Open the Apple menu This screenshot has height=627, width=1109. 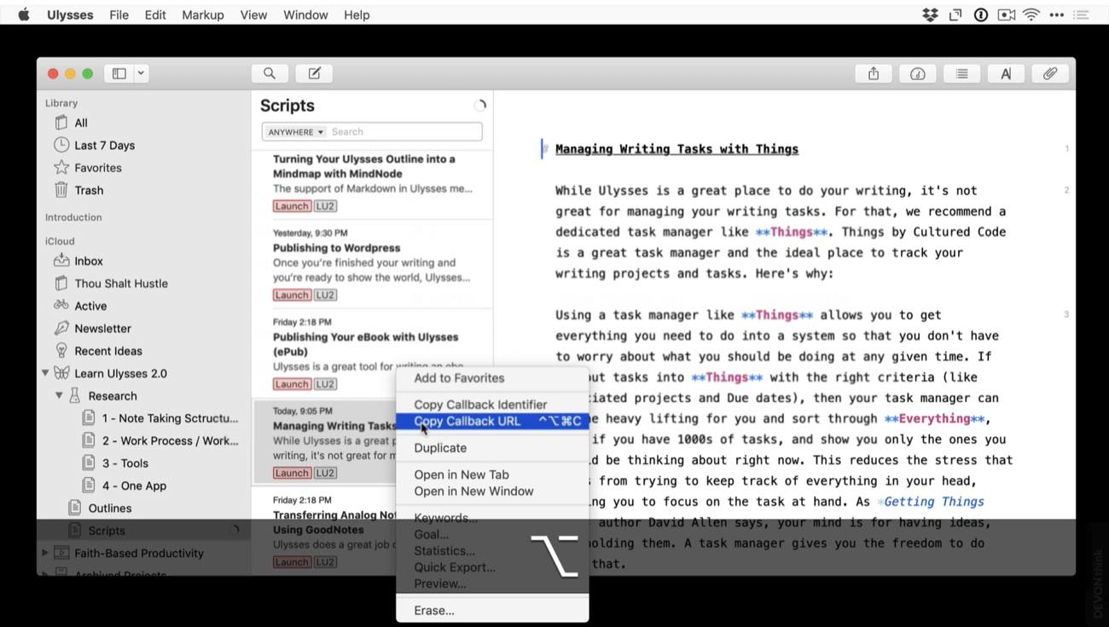[x=24, y=14]
